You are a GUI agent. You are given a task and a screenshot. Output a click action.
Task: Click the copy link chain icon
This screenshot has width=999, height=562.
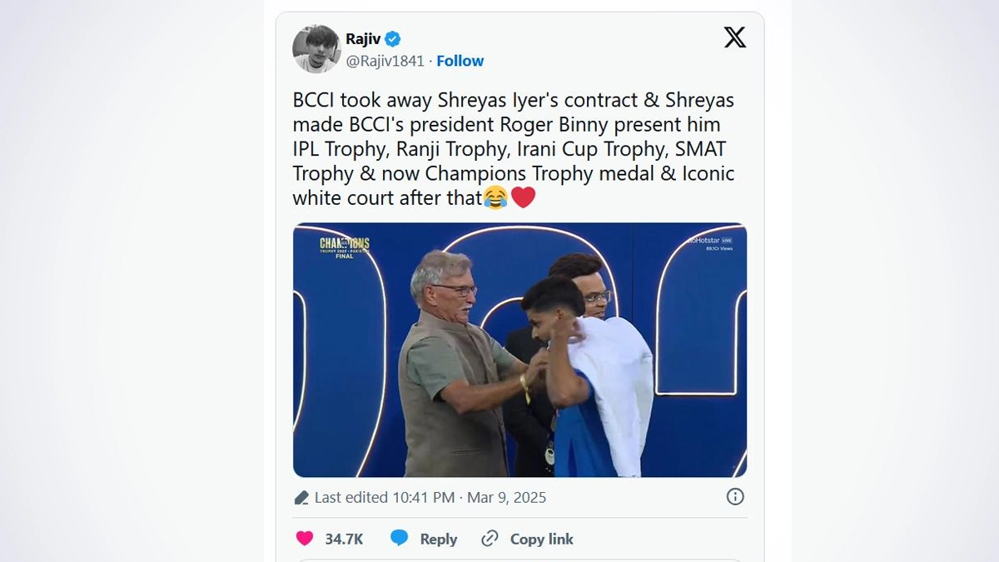[x=490, y=539]
